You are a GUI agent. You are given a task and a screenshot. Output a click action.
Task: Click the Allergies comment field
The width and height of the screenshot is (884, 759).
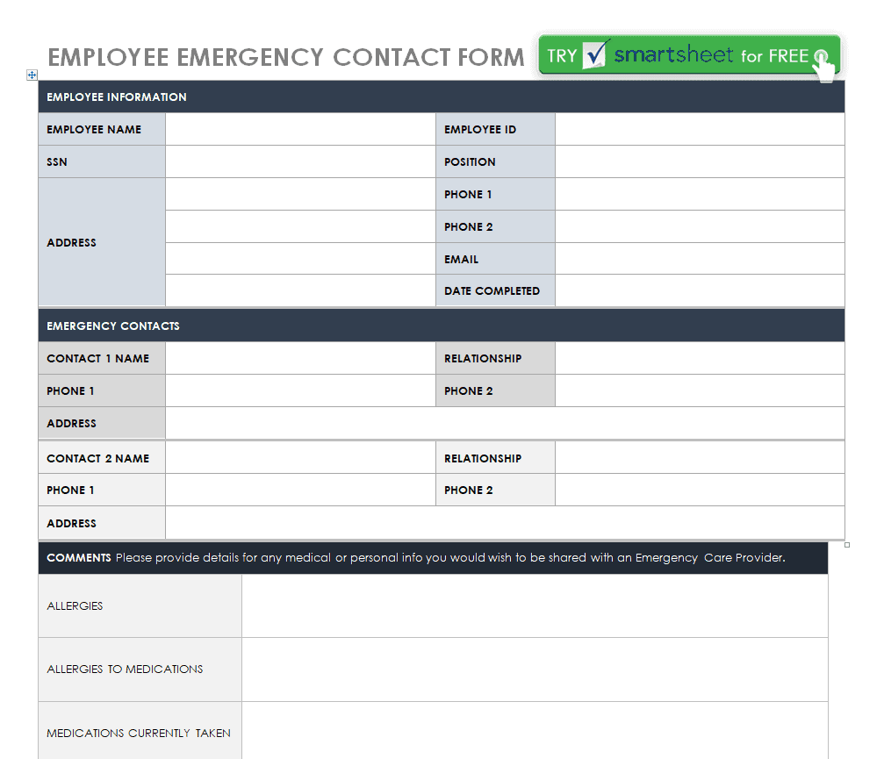[x=535, y=605]
